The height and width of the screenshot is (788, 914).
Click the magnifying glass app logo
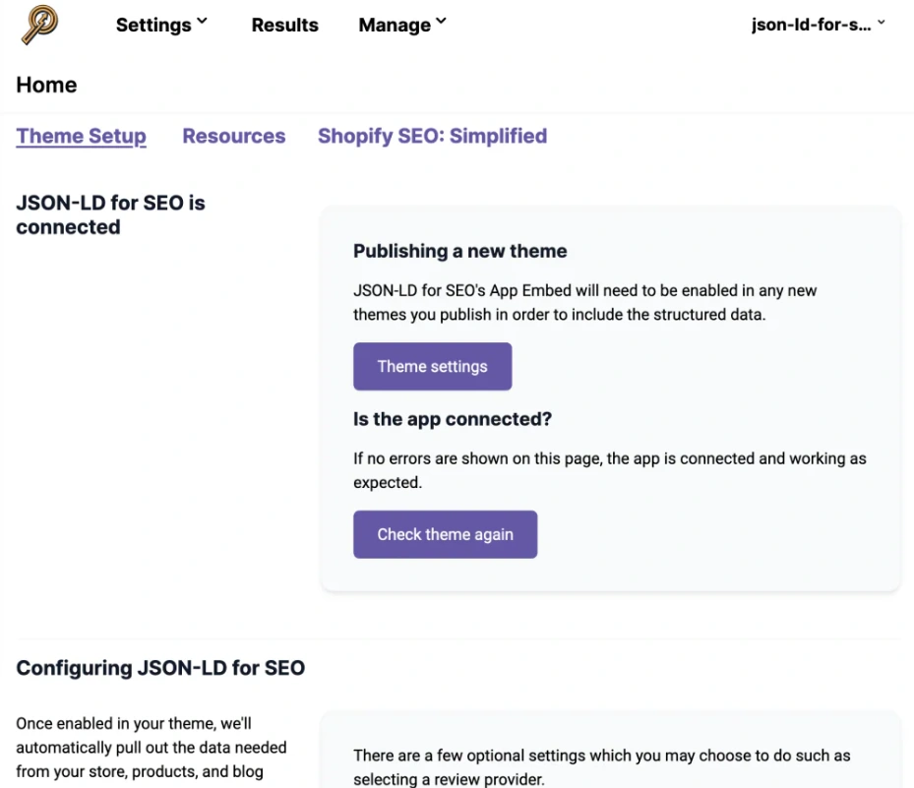click(39, 25)
